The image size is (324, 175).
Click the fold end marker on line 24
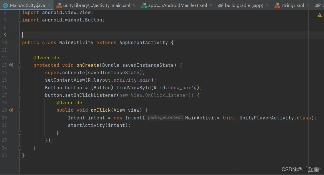pos(20,148)
